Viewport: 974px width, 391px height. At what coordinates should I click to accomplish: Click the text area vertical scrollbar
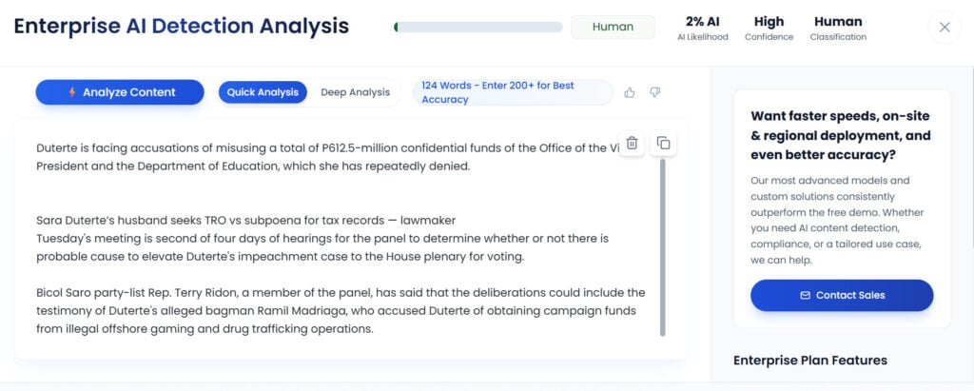pyautogui.click(x=663, y=247)
